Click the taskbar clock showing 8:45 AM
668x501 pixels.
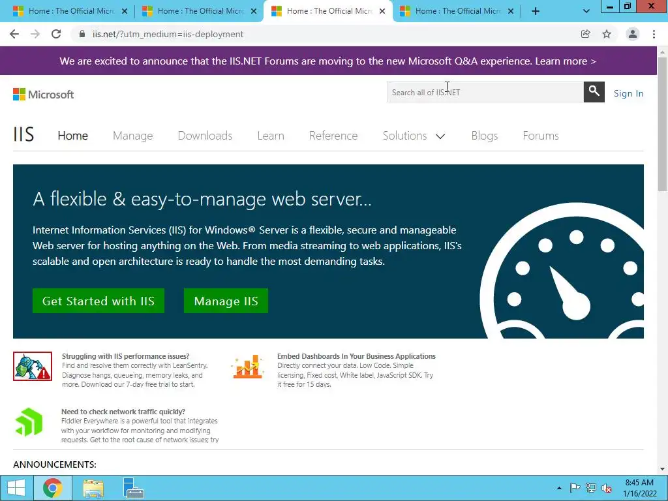tap(639, 488)
